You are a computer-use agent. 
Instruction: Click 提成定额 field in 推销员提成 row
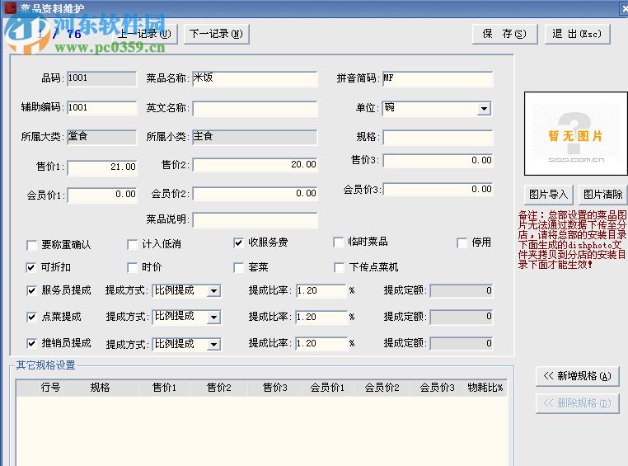pos(462,344)
